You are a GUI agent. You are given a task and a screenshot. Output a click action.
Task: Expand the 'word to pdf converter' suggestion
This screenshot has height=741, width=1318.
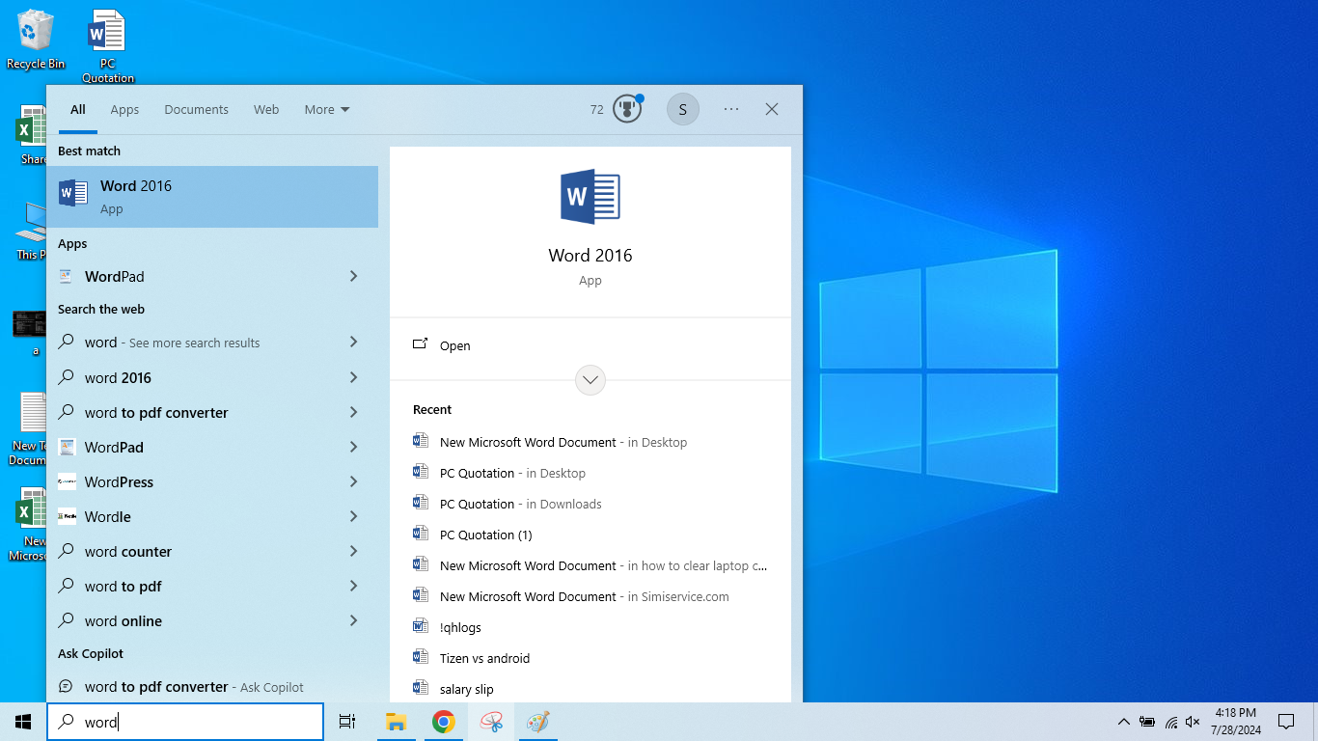click(x=355, y=412)
